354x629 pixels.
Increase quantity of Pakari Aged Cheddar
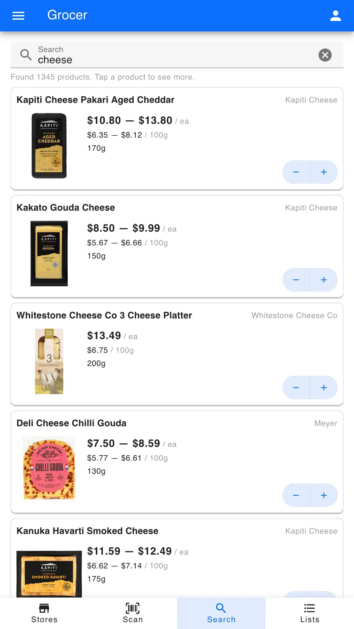(324, 172)
